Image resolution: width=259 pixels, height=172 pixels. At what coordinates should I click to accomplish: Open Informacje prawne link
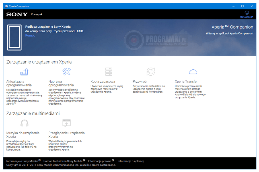[100, 161]
